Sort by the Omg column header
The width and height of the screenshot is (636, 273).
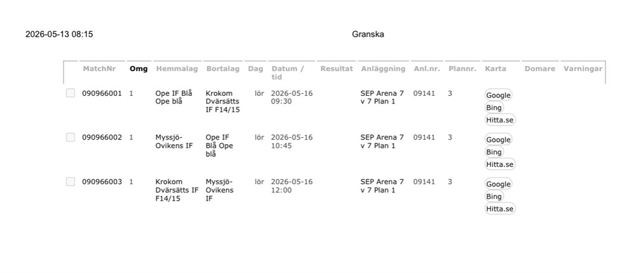click(139, 69)
